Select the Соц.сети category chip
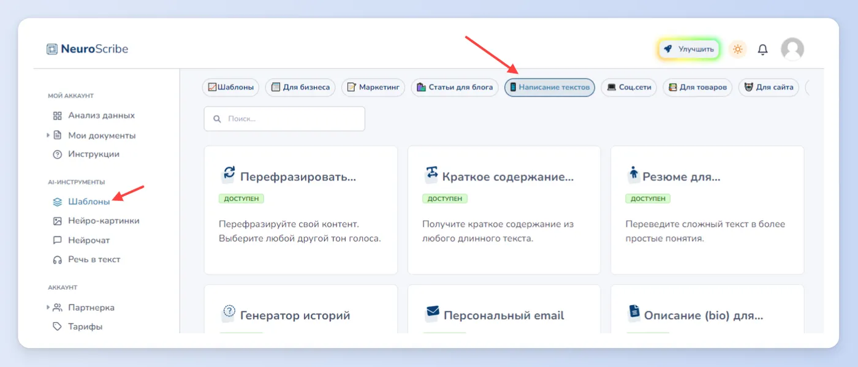This screenshot has width=858, height=367. [629, 88]
